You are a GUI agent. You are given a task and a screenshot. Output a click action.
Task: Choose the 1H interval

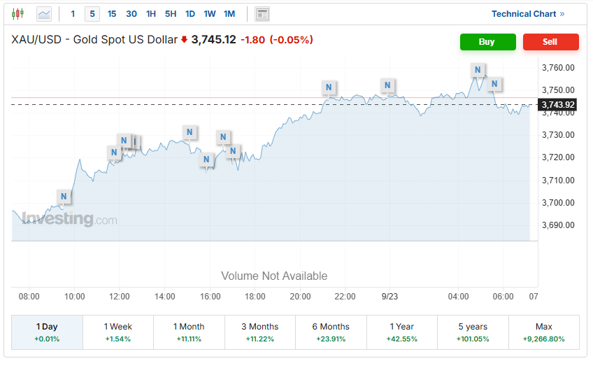(x=151, y=14)
